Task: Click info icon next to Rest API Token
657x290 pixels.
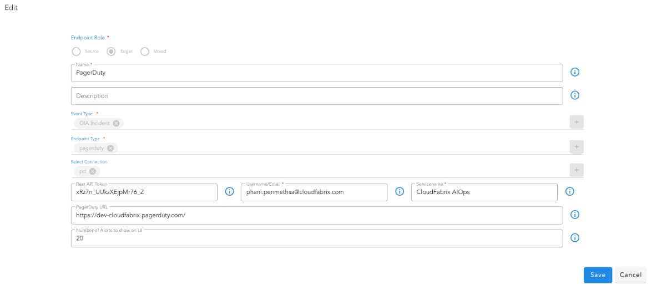Action: pyautogui.click(x=229, y=191)
